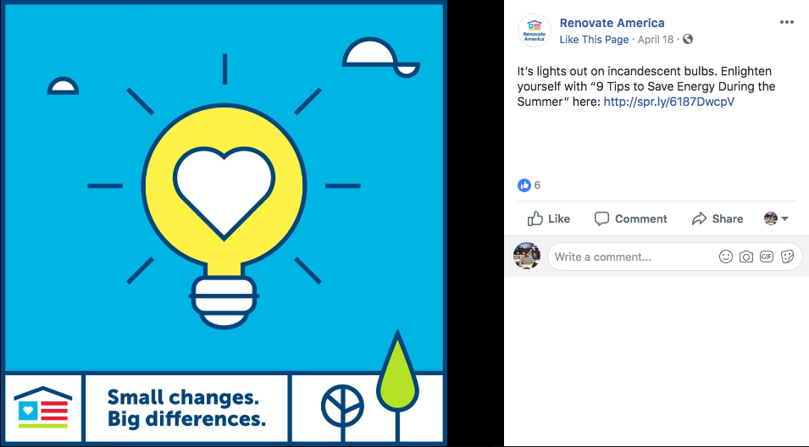The height and width of the screenshot is (447, 809).
Task: Open the light bulb post image
Action: tap(224, 223)
